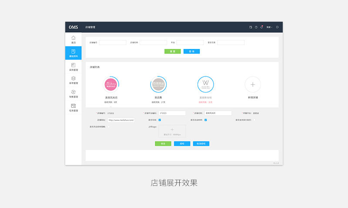Open the notification bell
The height and width of the screenshot is (208, 348).
click(x=262, y=27)
